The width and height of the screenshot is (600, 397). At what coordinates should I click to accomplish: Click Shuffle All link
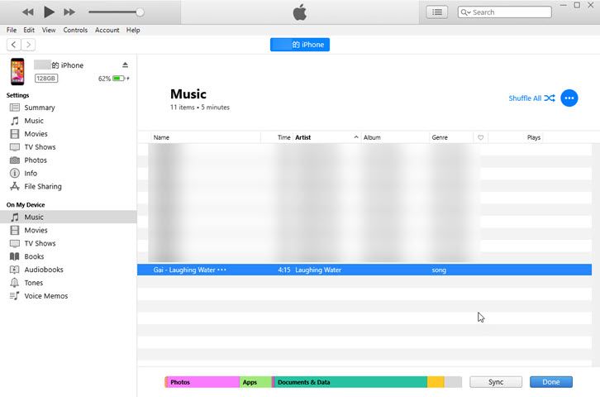click(531, 98)
